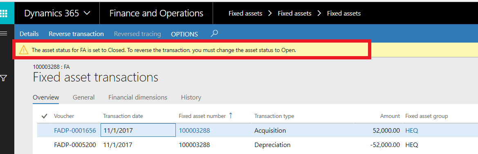Expand the hamburger navigation menu

3,33
